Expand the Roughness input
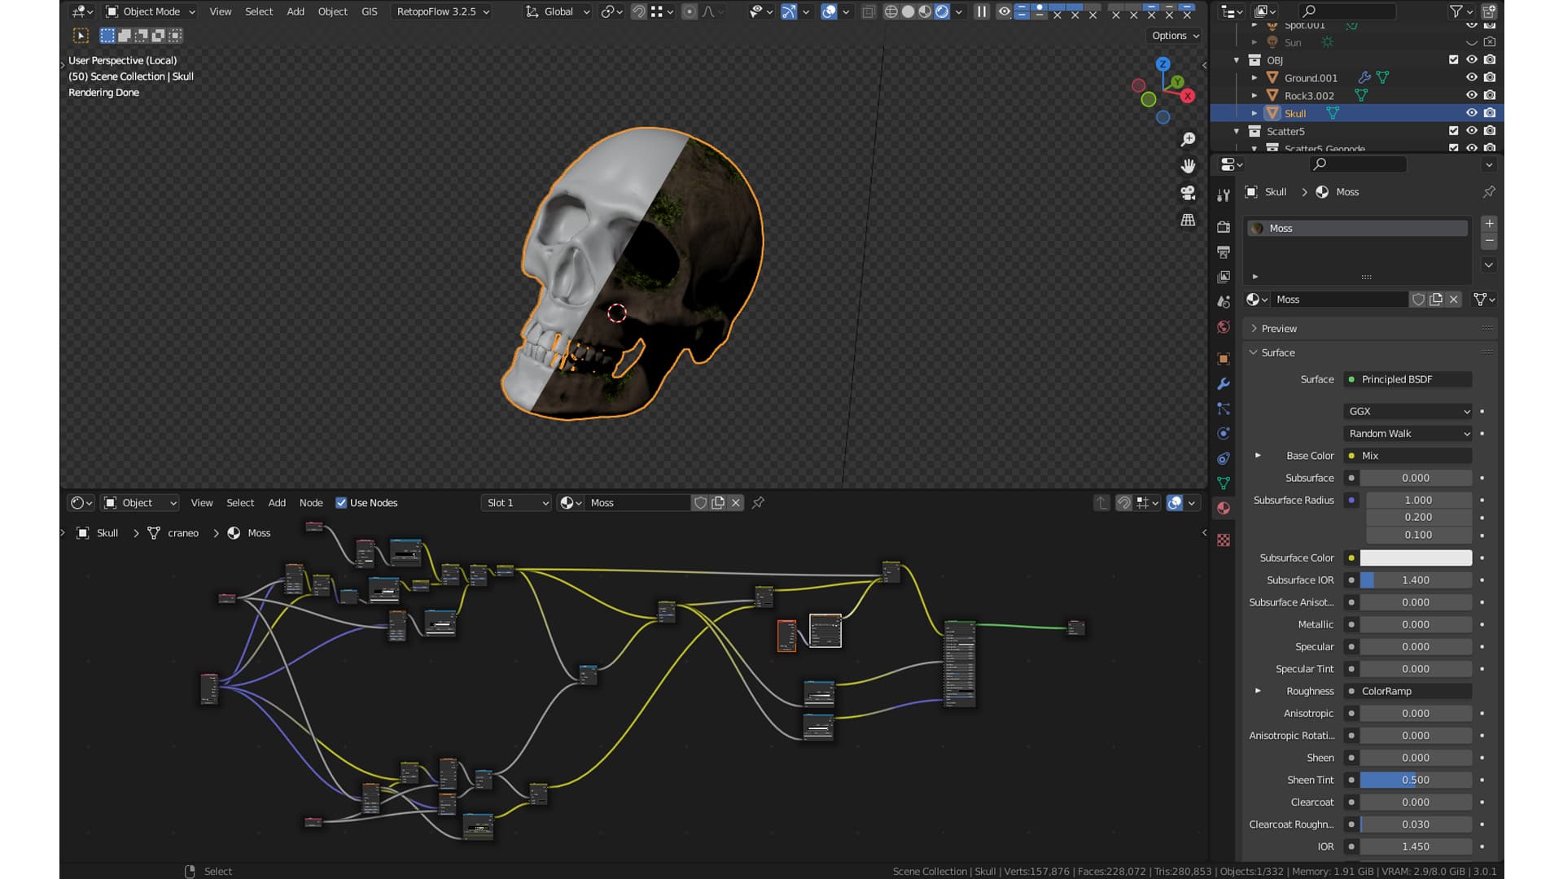Image resolution: width=1563 pixels, height=879 pixels. pos(1258,691)
